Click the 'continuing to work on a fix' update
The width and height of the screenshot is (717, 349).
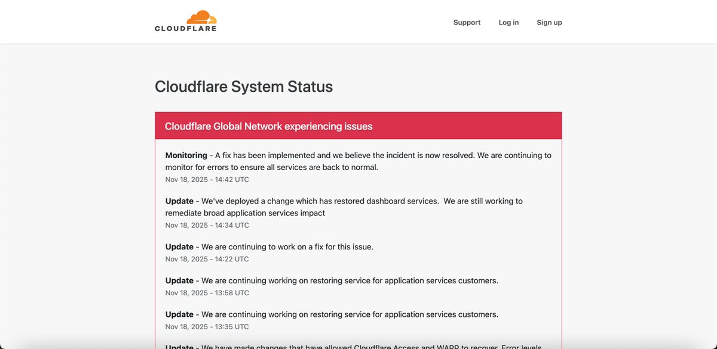pos(269,246)
